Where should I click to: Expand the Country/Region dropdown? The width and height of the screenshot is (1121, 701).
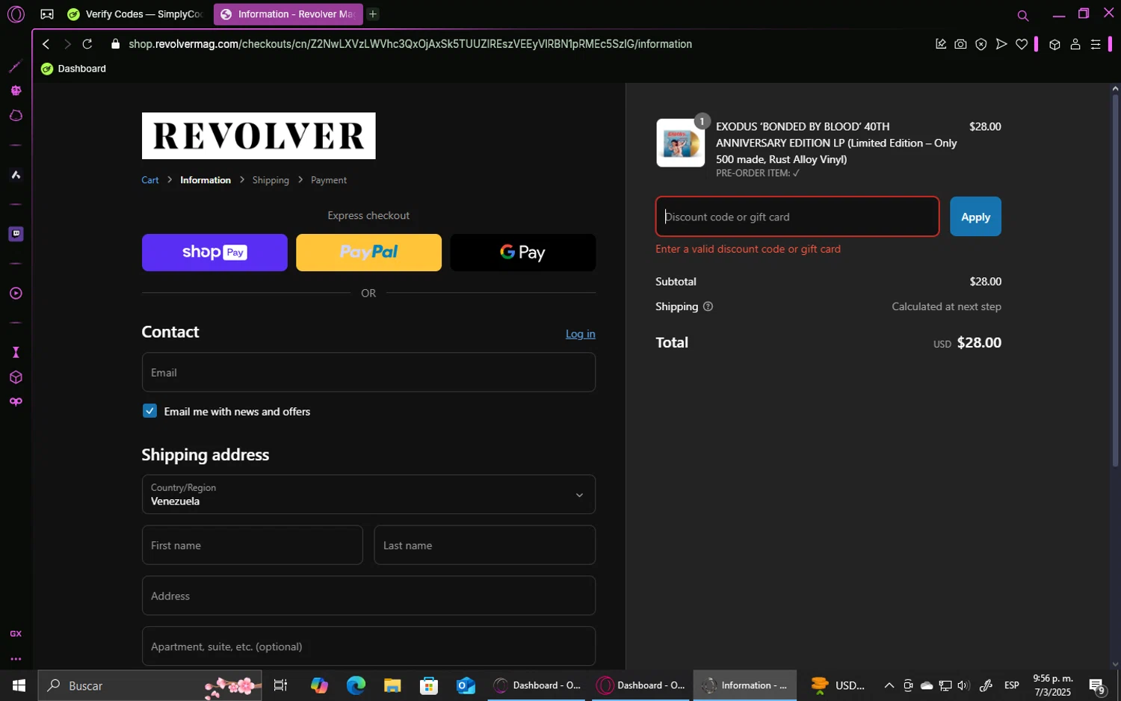368,494
